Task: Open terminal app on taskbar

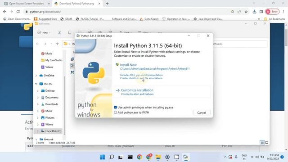Action: pyautogui.click(x=130, y=157)
